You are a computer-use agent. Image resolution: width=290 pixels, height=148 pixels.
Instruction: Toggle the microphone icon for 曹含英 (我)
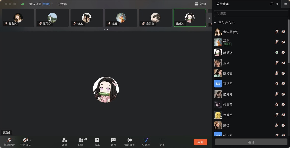click(277, 32)
